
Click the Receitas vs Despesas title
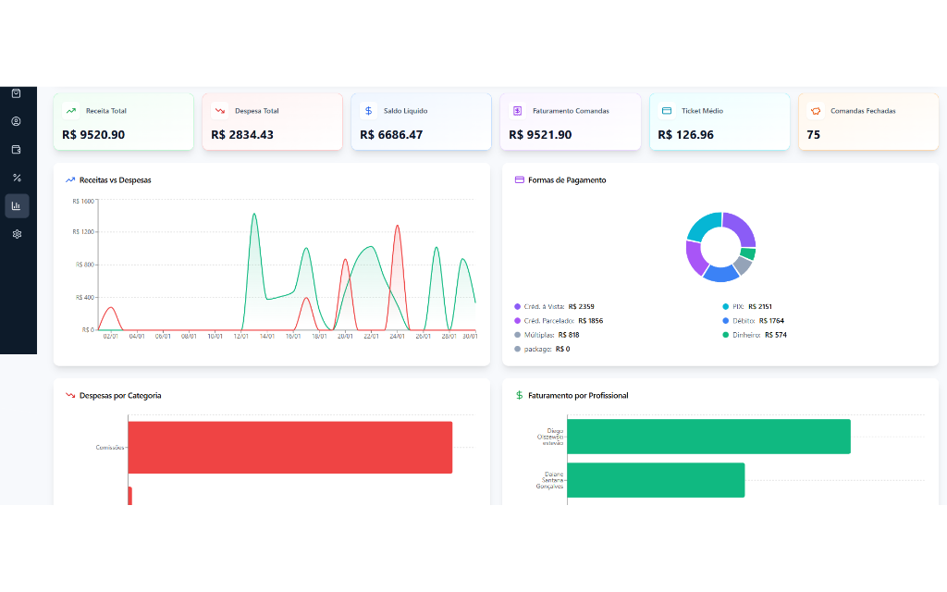pos(116,180)
